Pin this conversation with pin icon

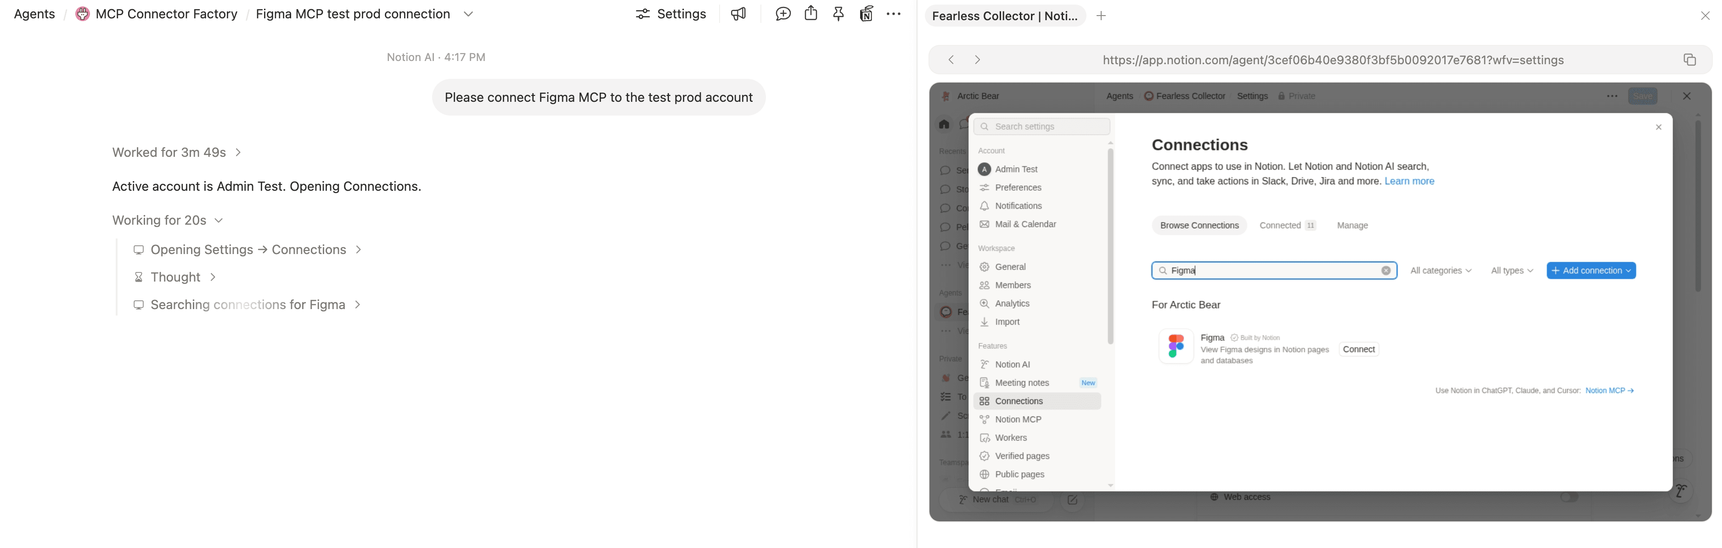tap(838, 14)
